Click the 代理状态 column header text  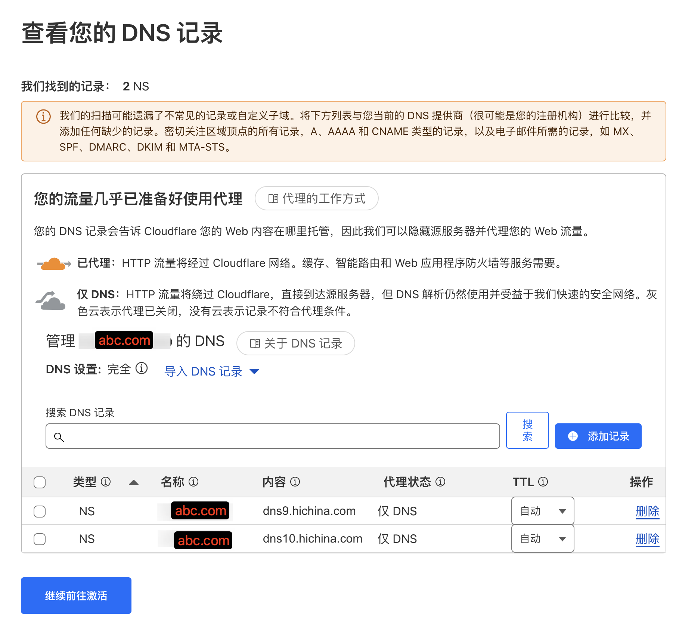(407, 482)
